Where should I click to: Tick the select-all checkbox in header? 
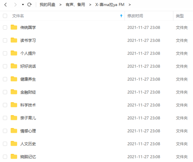point(5,16)
